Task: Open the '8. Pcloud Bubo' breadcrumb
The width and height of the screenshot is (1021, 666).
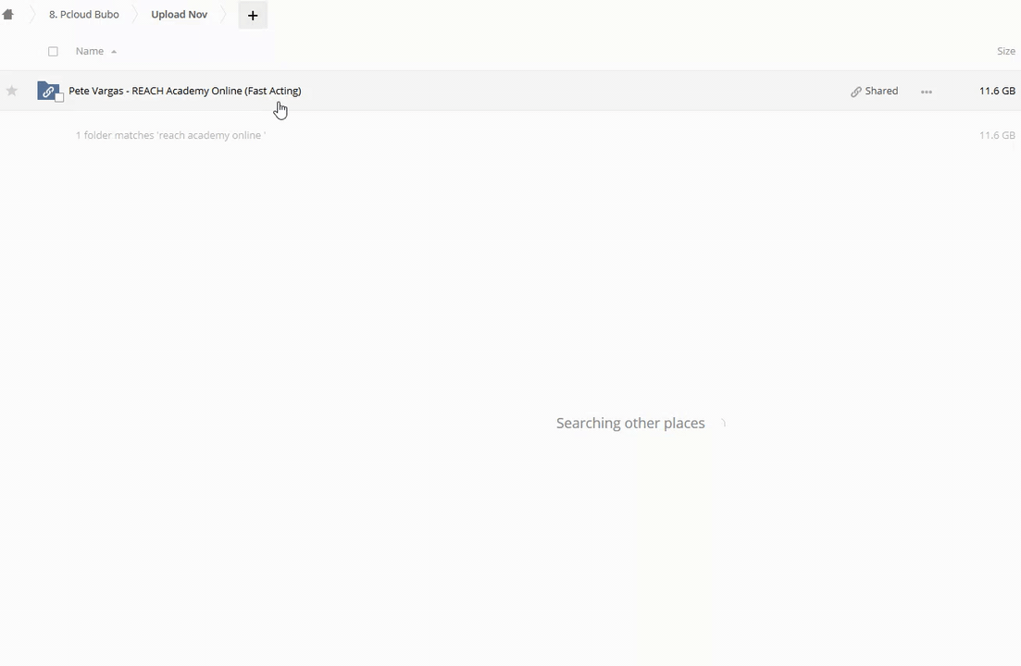Action: (x=84, y=14)
